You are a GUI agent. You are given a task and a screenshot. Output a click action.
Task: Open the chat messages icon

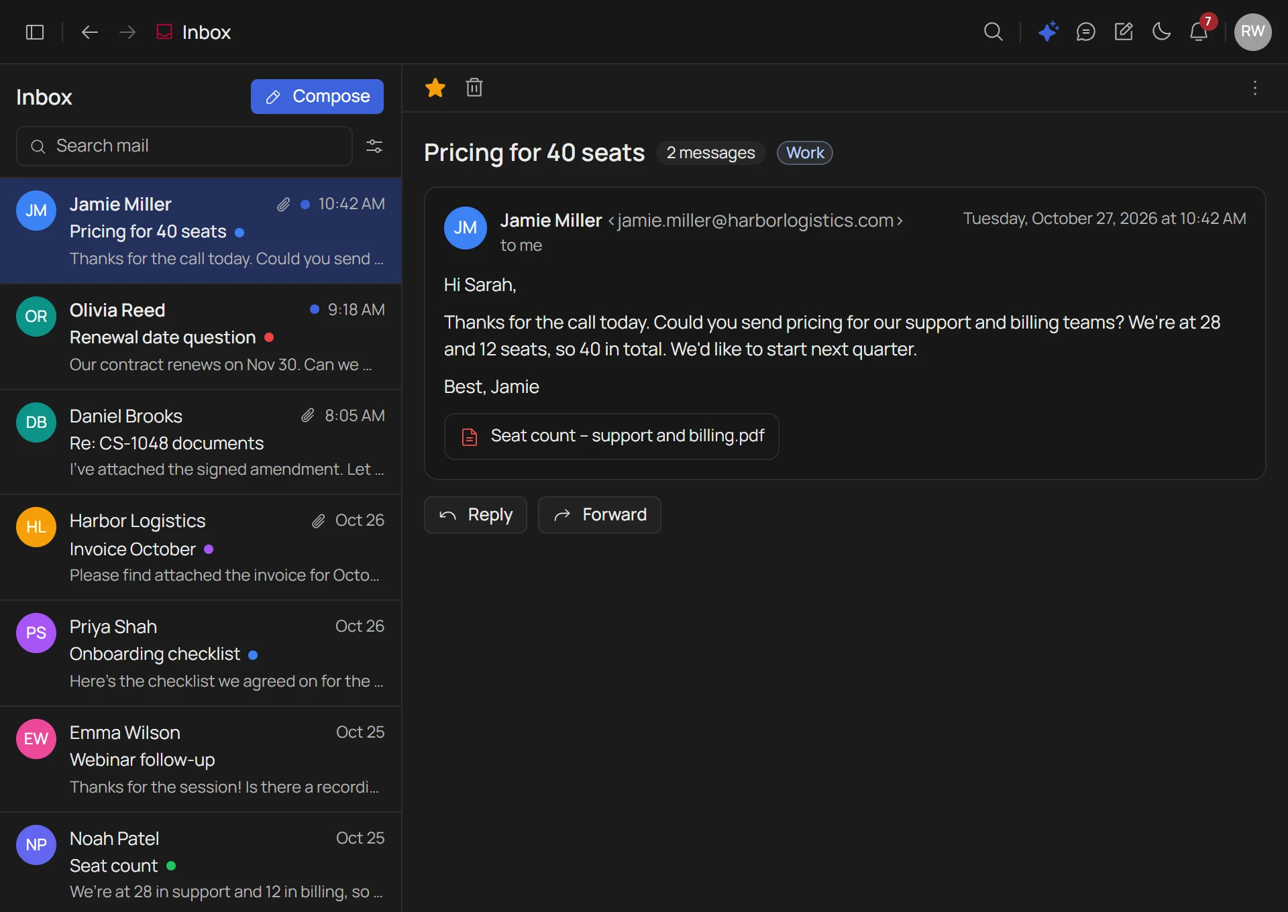tap(1086, 32)
